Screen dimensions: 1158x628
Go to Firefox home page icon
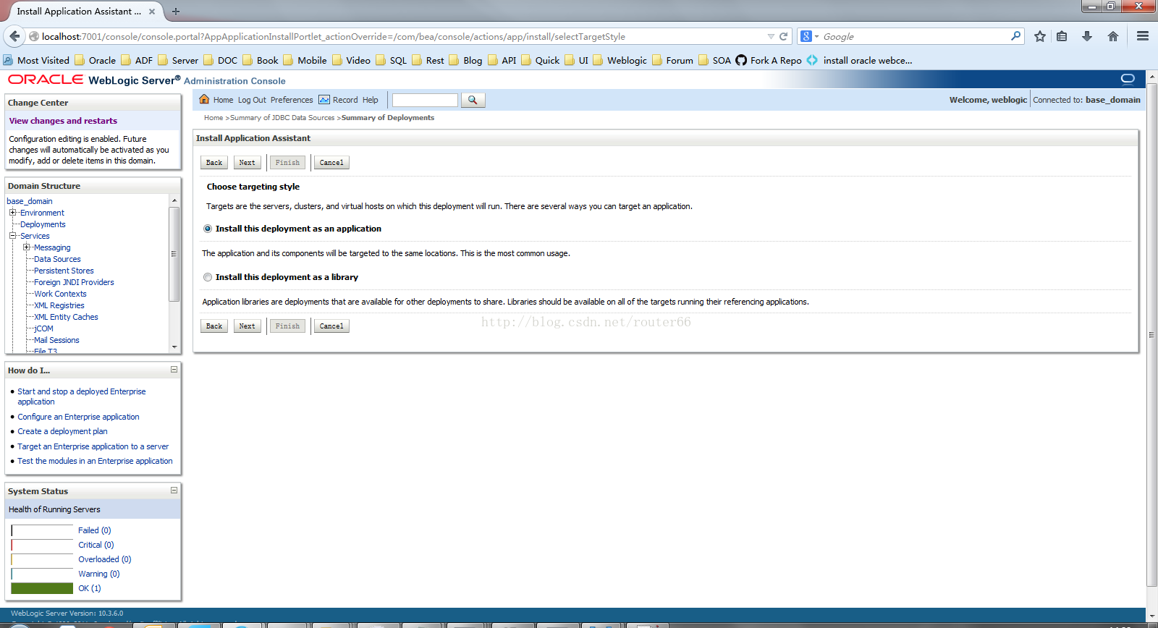tap(1113, 36)
